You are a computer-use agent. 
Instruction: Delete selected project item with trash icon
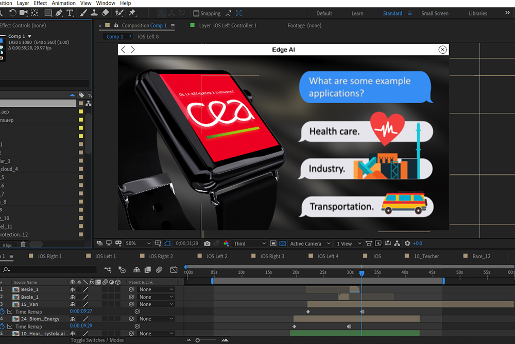[x=23, y=244]
